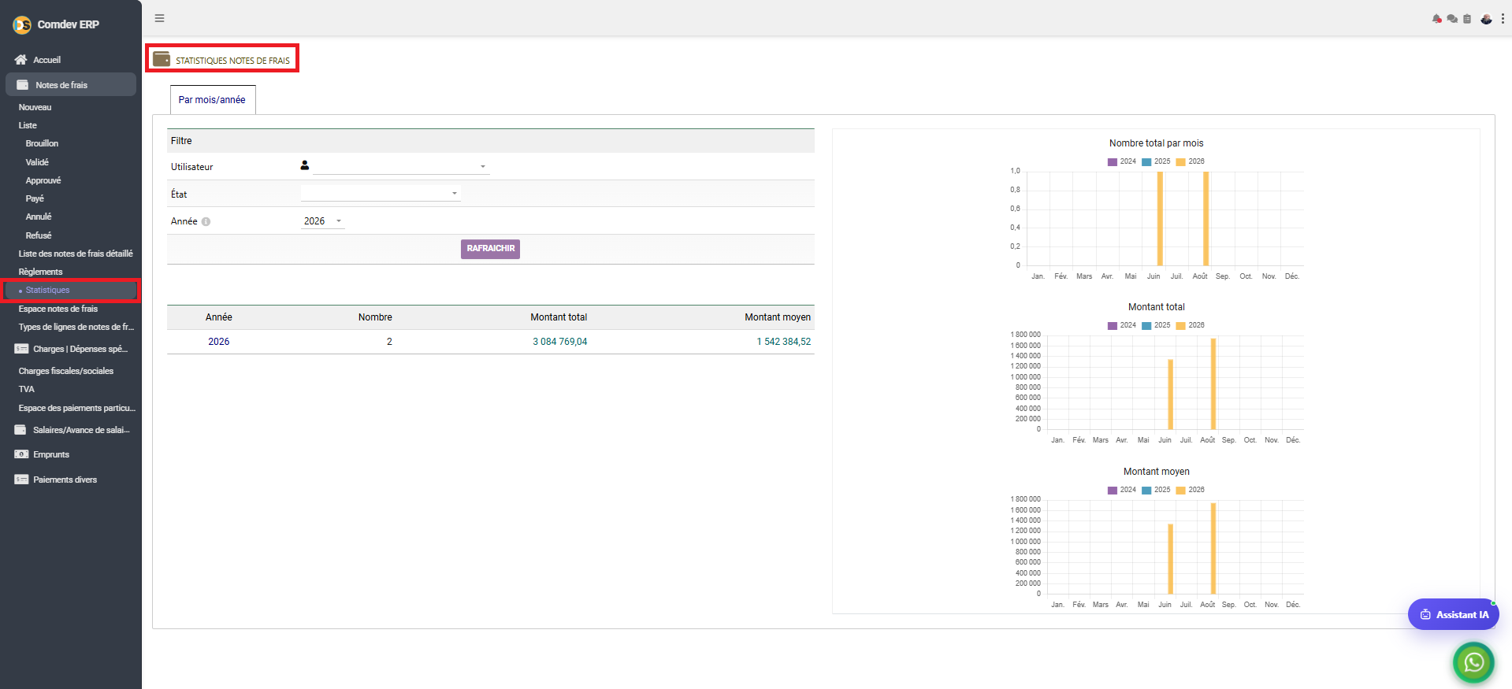Click the Août bar in Montant total chart
This screenshot has height=689, width=1512.
1213,383
